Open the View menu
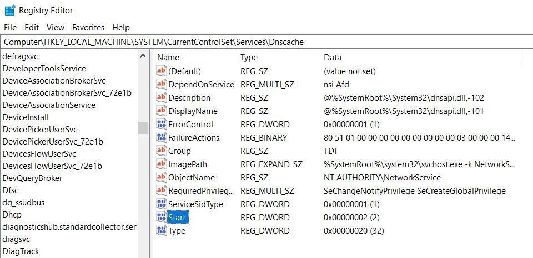The image size is (533, 258). [56, 27]
